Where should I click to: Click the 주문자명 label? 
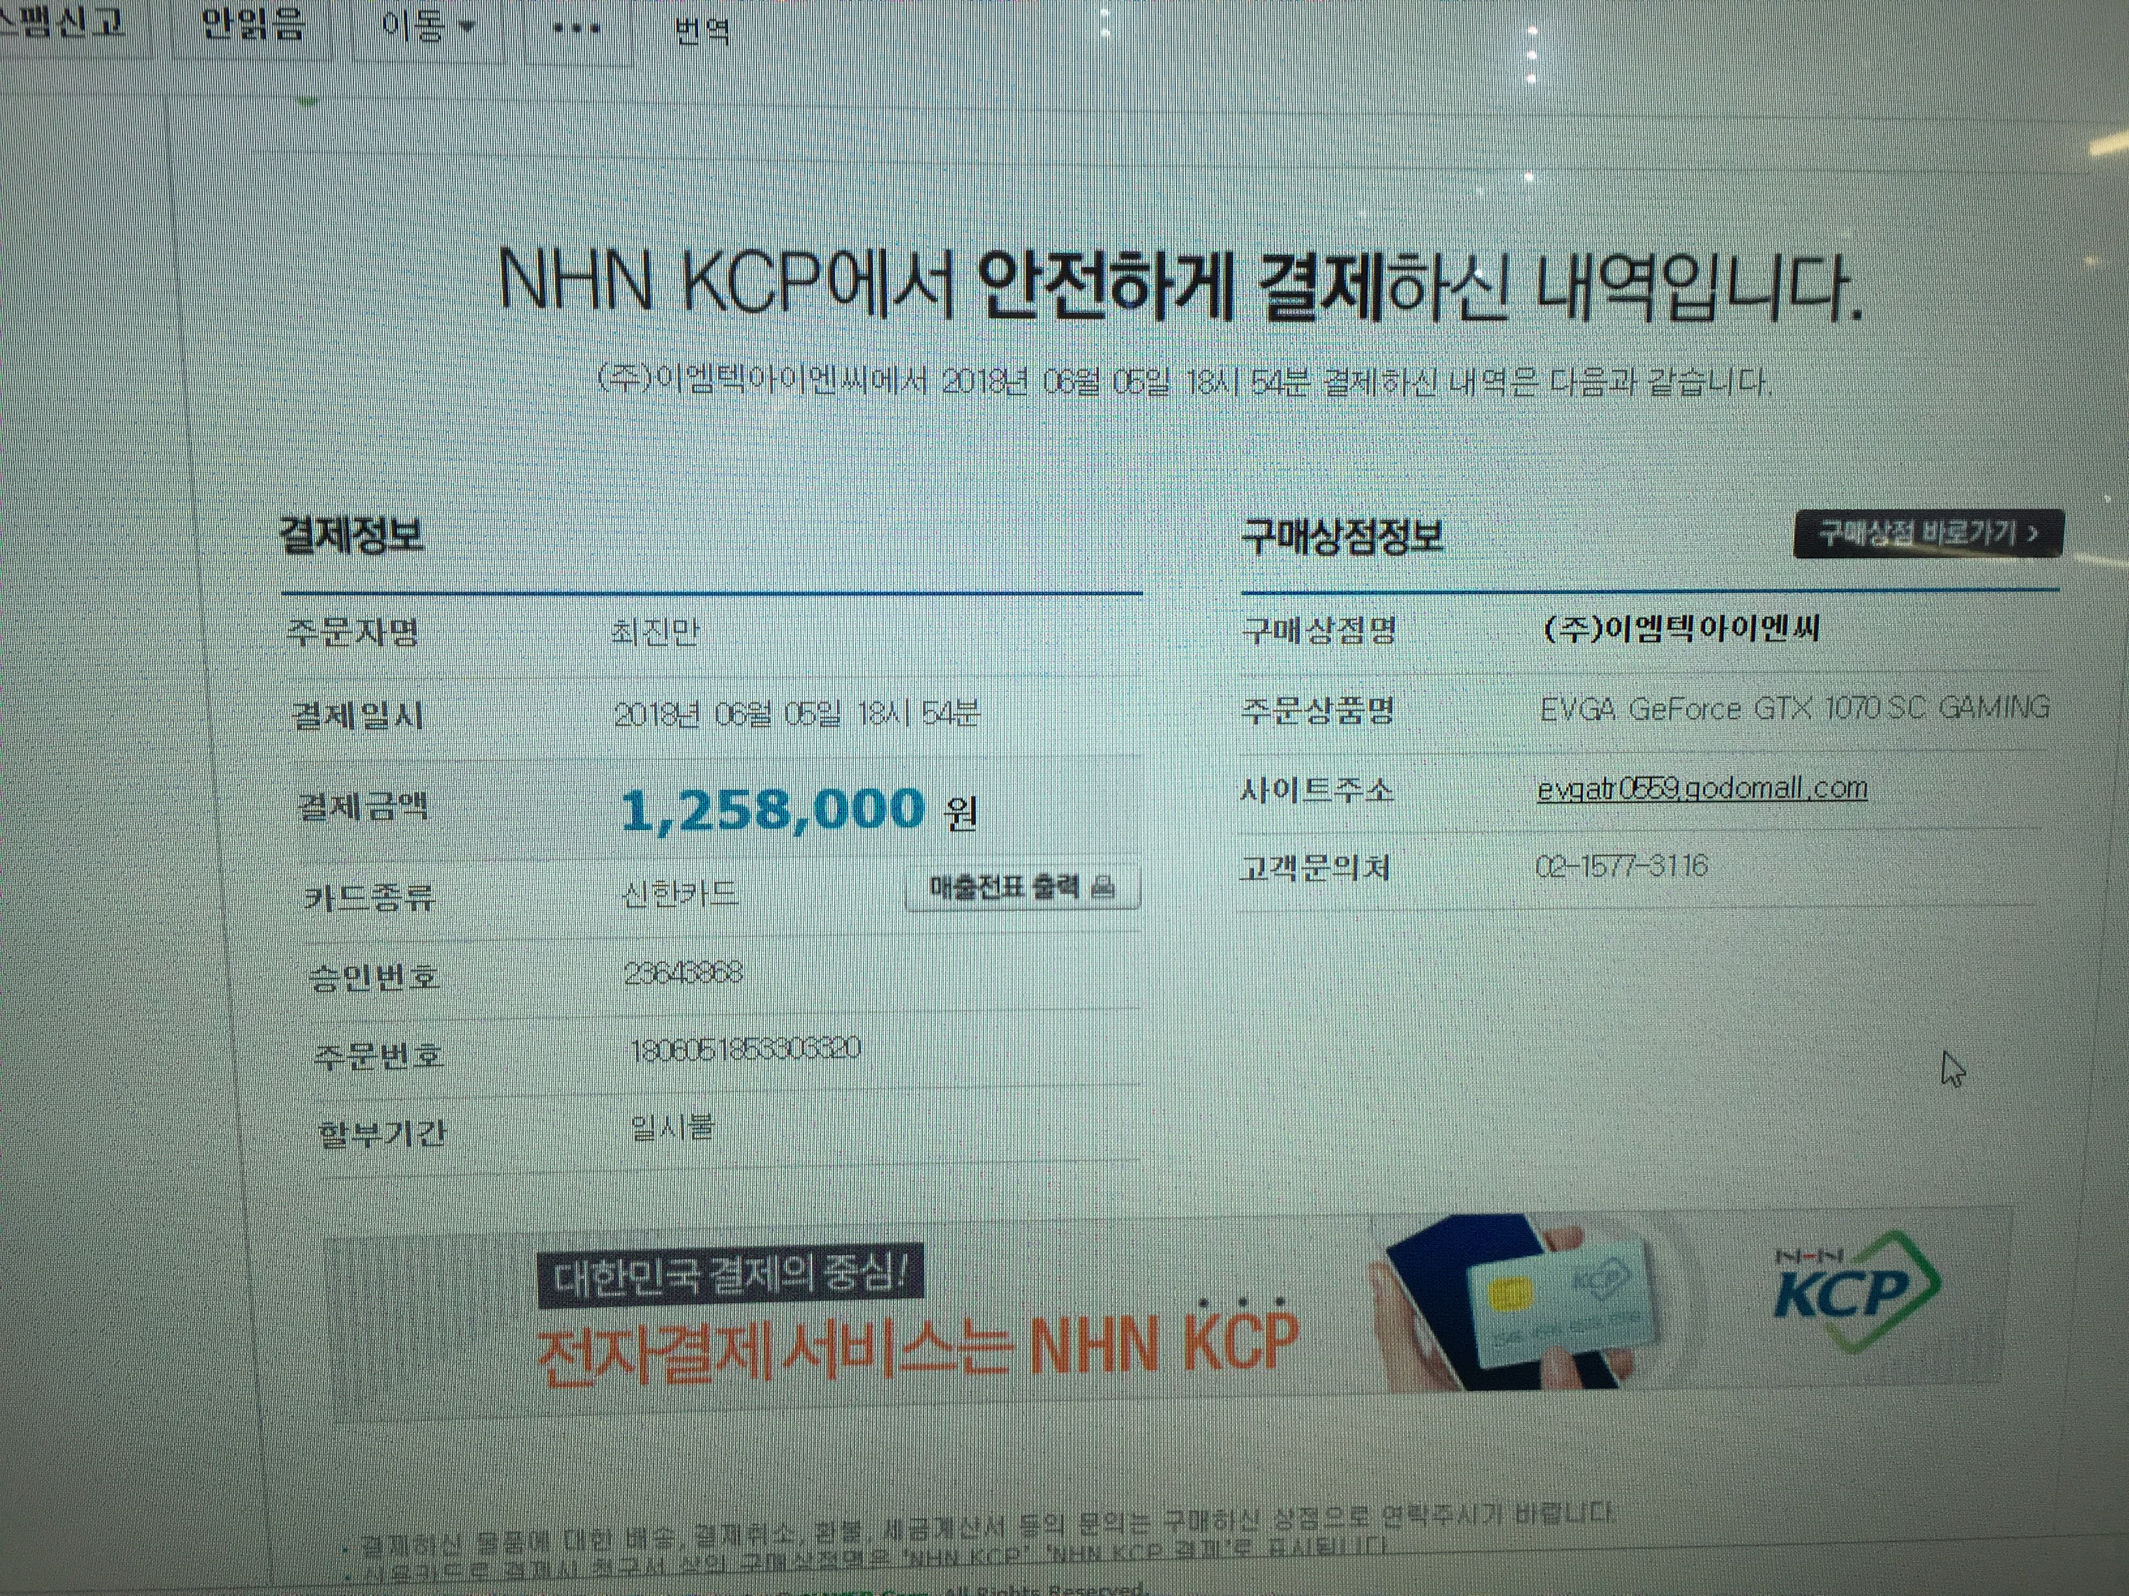(x=352, y=632)
